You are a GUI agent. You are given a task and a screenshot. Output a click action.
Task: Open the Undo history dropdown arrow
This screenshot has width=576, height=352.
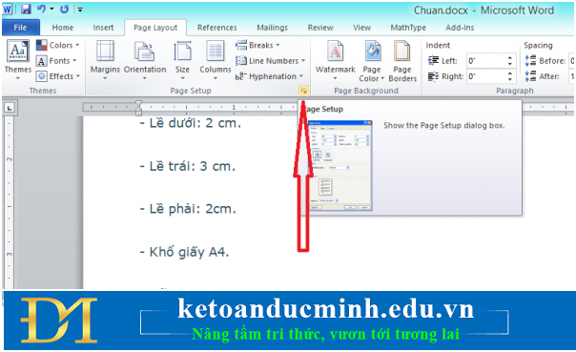click(x=51, y=9)
